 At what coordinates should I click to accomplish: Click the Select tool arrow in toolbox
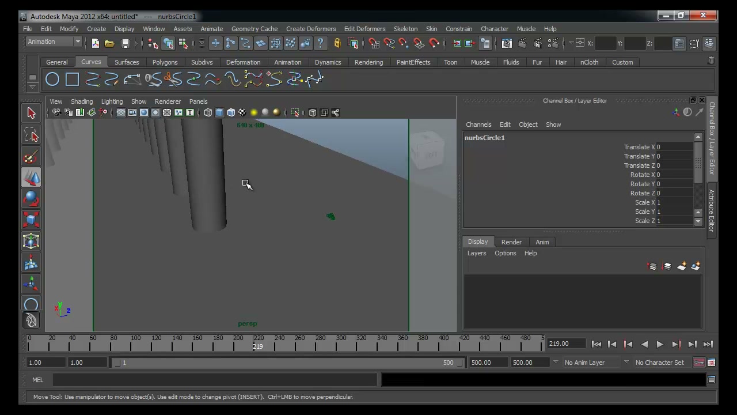pyautogui.click(x=31, y=114)
